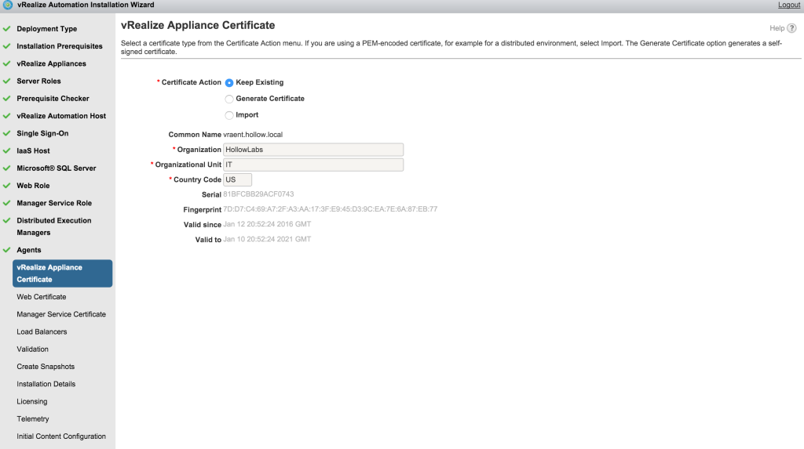Click the green checkmark next to Single Sign-On

coord(6,133)
